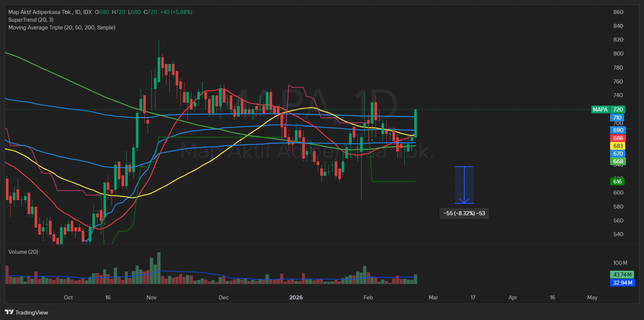The image size is (644, 320).
Task: Click the blue 690 price label
Action: [618, 130]
